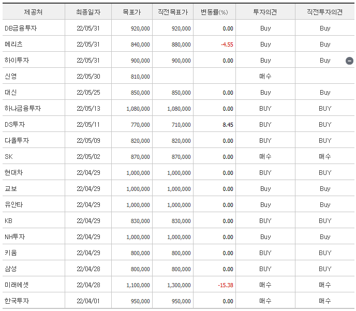Select the 변동률(%) column header
The width and height of the screenshot is (356, 311).
[x=214, y=12]
